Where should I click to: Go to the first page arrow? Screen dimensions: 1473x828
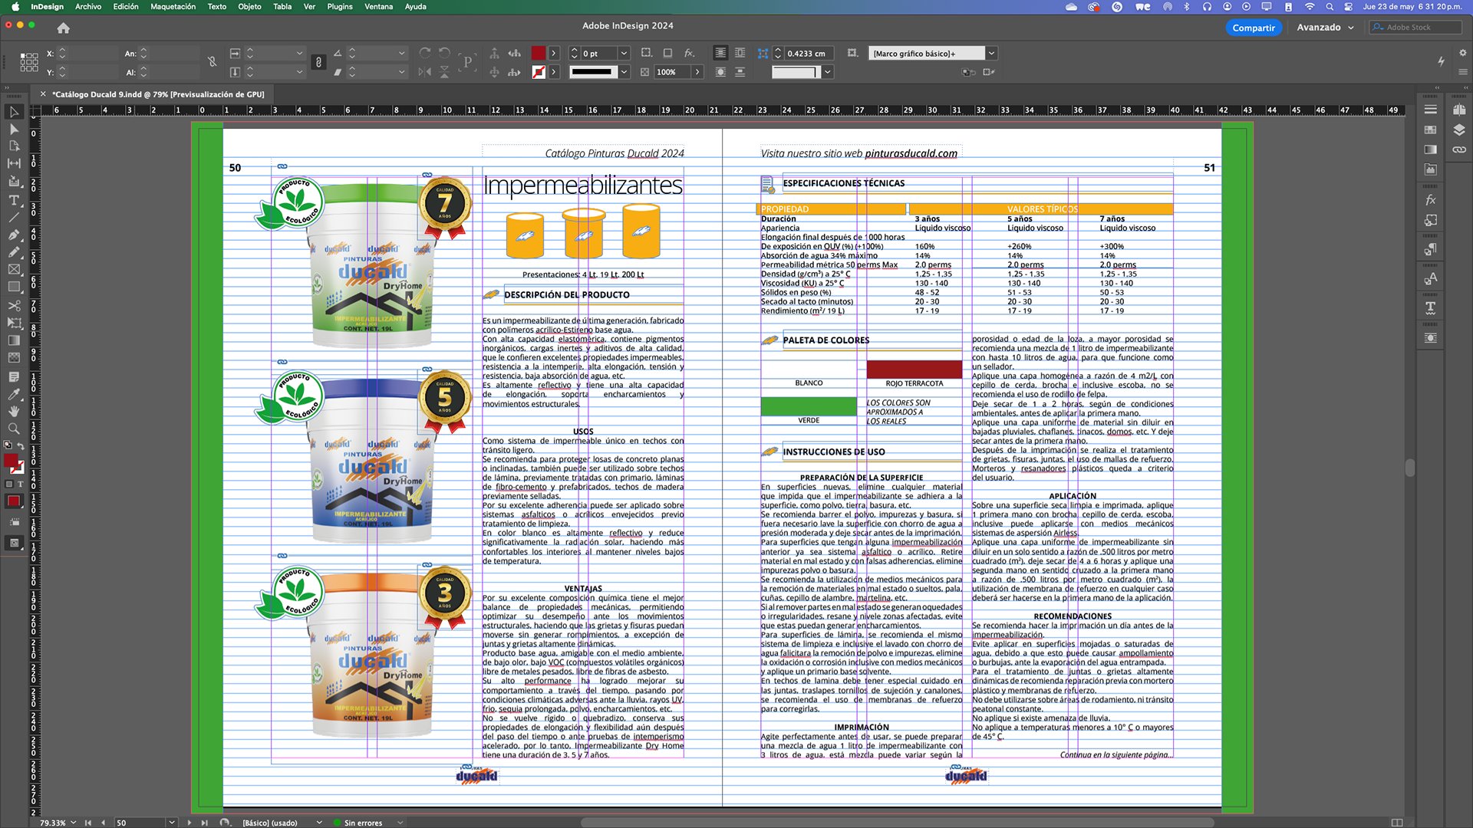pos(87,823)
